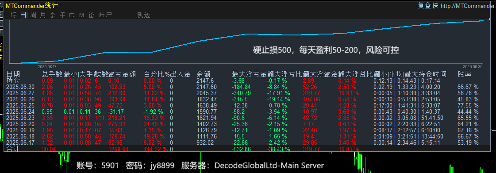This screenshot has width=496, height=173.
Task: Click the 胜率 column header
Action: tap(465, 74)
